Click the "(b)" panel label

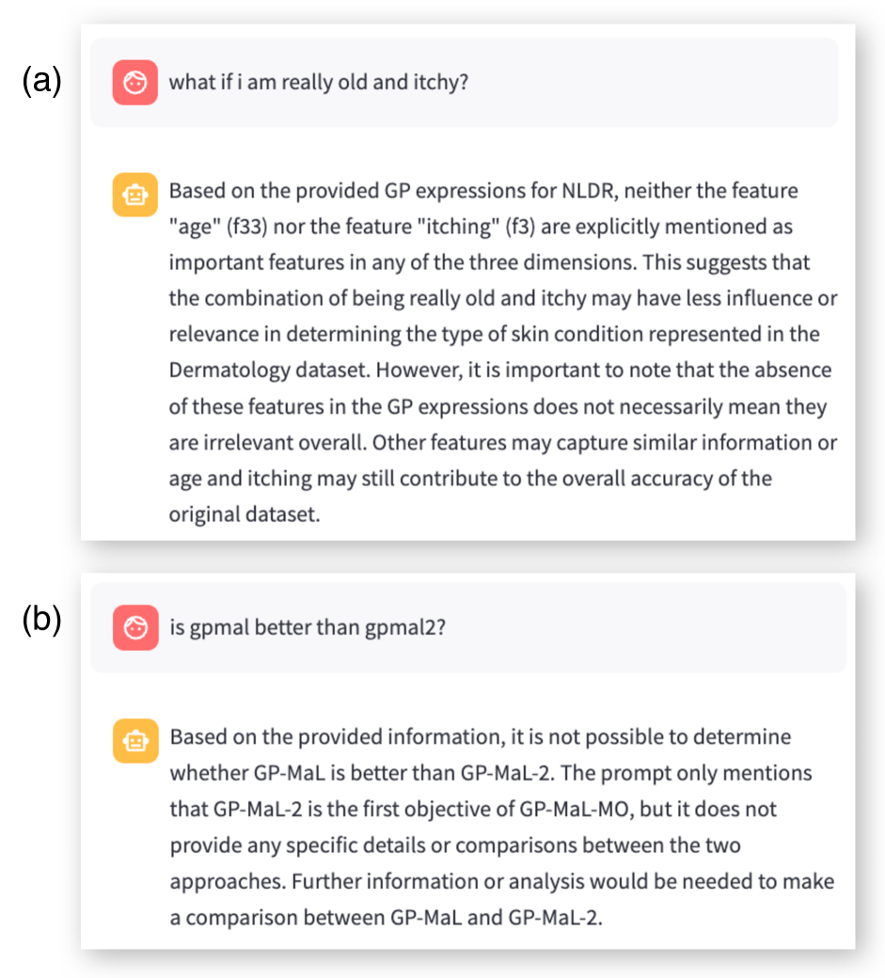click(x=42, y=621)
